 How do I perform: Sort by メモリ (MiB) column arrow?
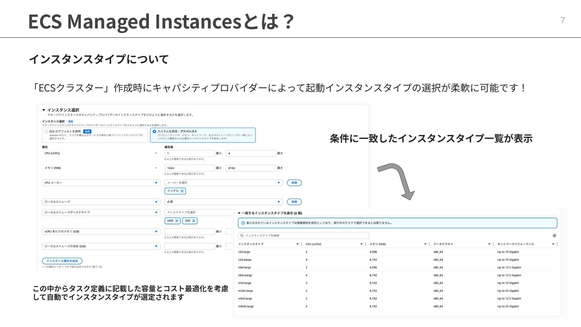425,244
